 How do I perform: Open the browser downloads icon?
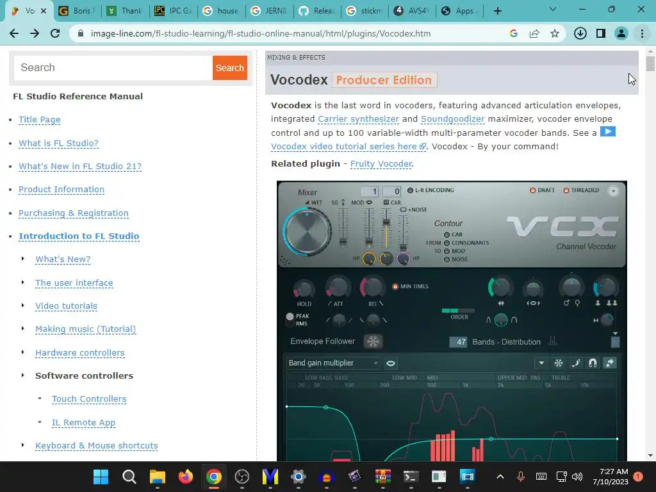(580, 33)
